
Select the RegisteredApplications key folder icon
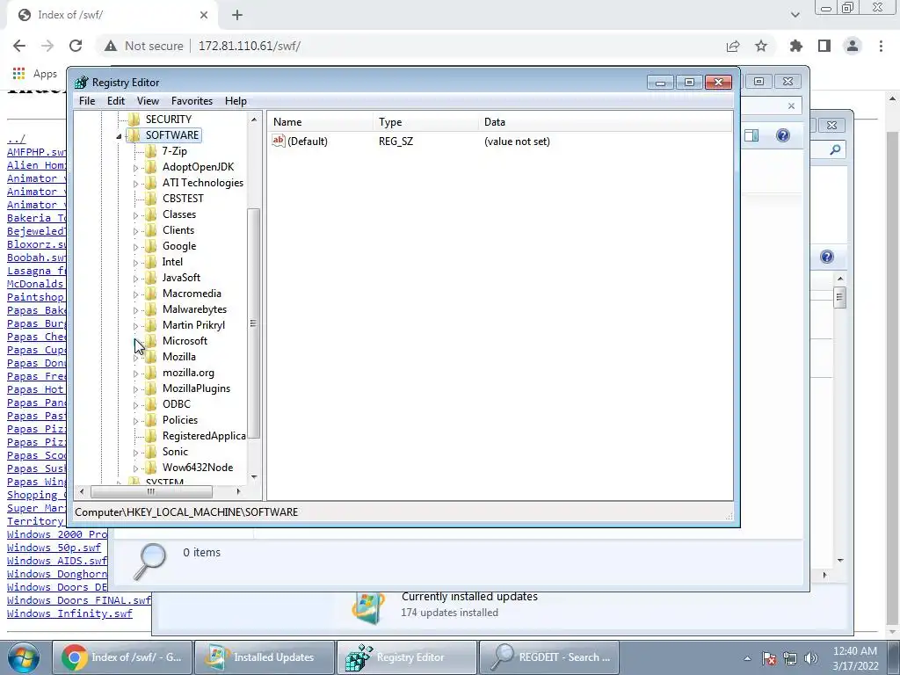click(x=151, y=436)
